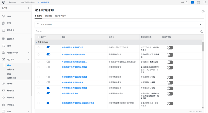Click the magnifier icon in the filter field
Image resolution: width=208 pixels, height=113 pixels.
38,24
